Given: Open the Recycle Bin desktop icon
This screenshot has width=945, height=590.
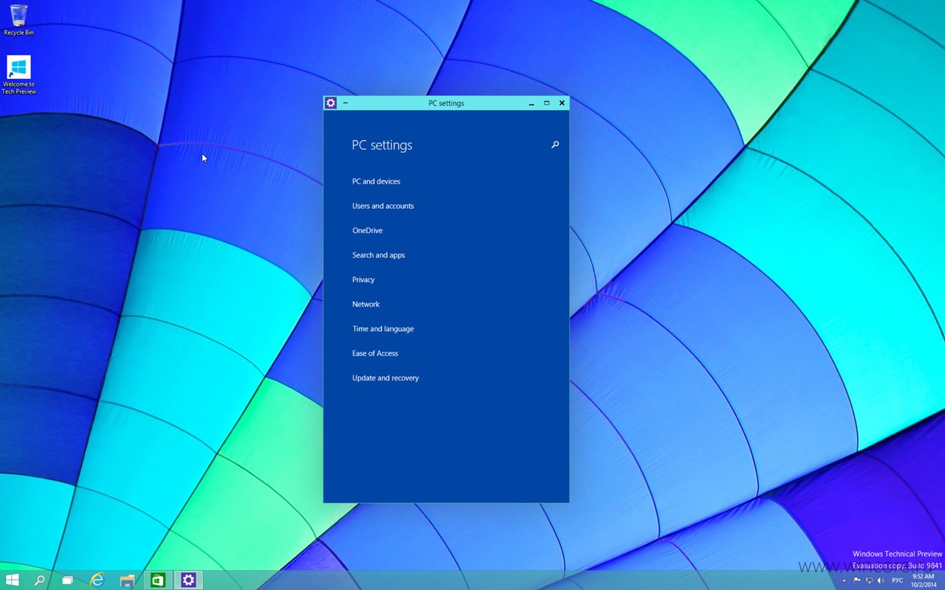Looking at the screenshot, I should coord(18,20).
